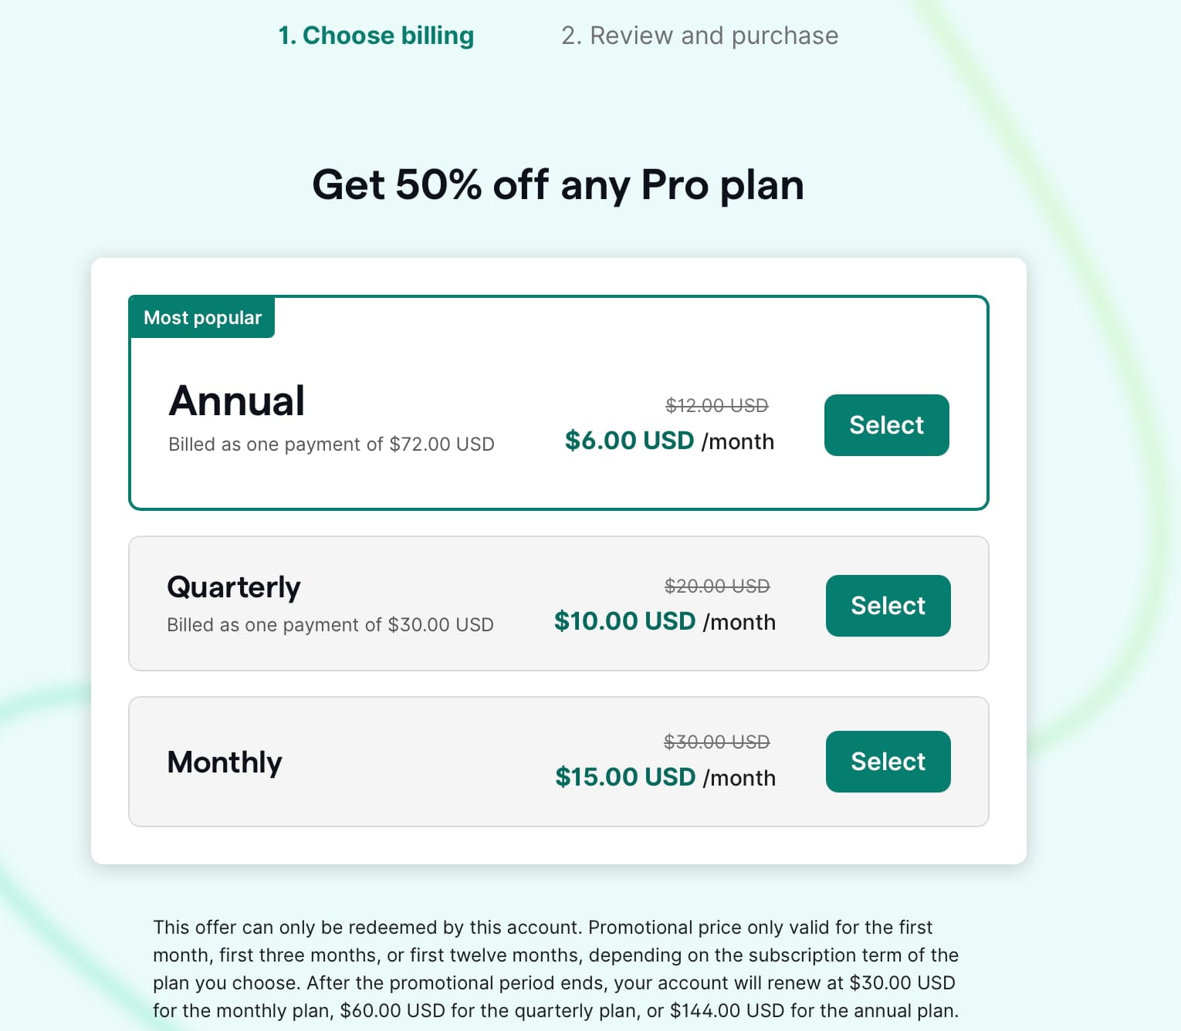Select the Annual billing plan

point(885,425)
